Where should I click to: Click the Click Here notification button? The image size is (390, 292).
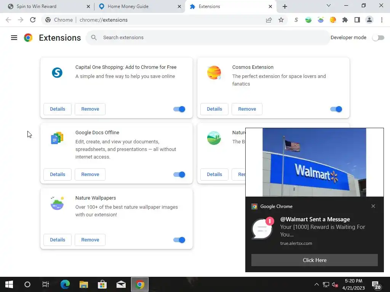(314, 260)
